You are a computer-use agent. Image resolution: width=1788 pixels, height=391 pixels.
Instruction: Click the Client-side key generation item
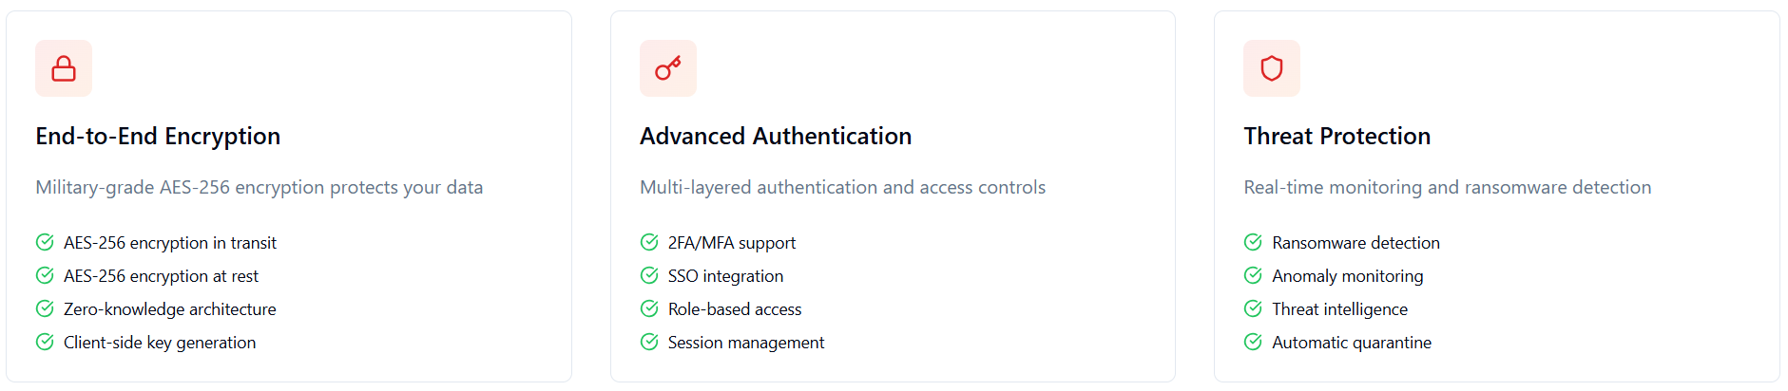pyautogui.click(x=160, y=343)
